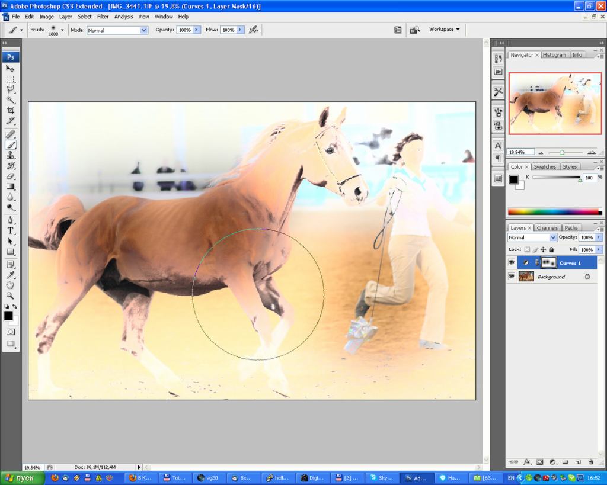Enable the airbrush option icon

(x=254, y=30)
